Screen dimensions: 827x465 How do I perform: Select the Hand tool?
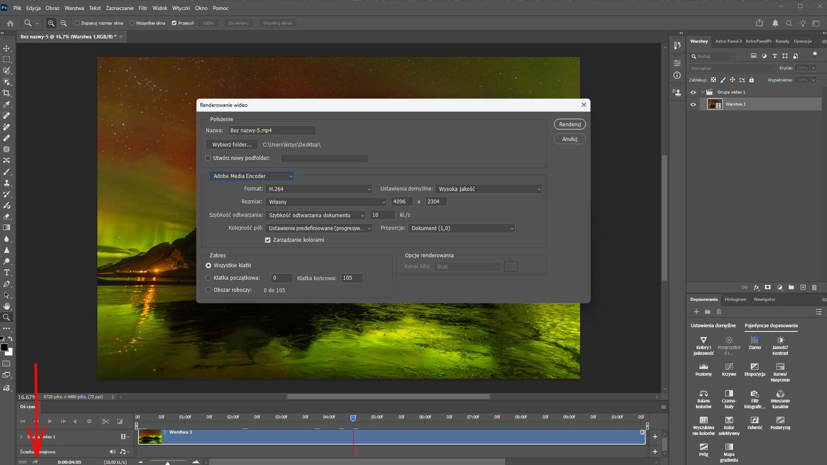click(x=6, y=306)
